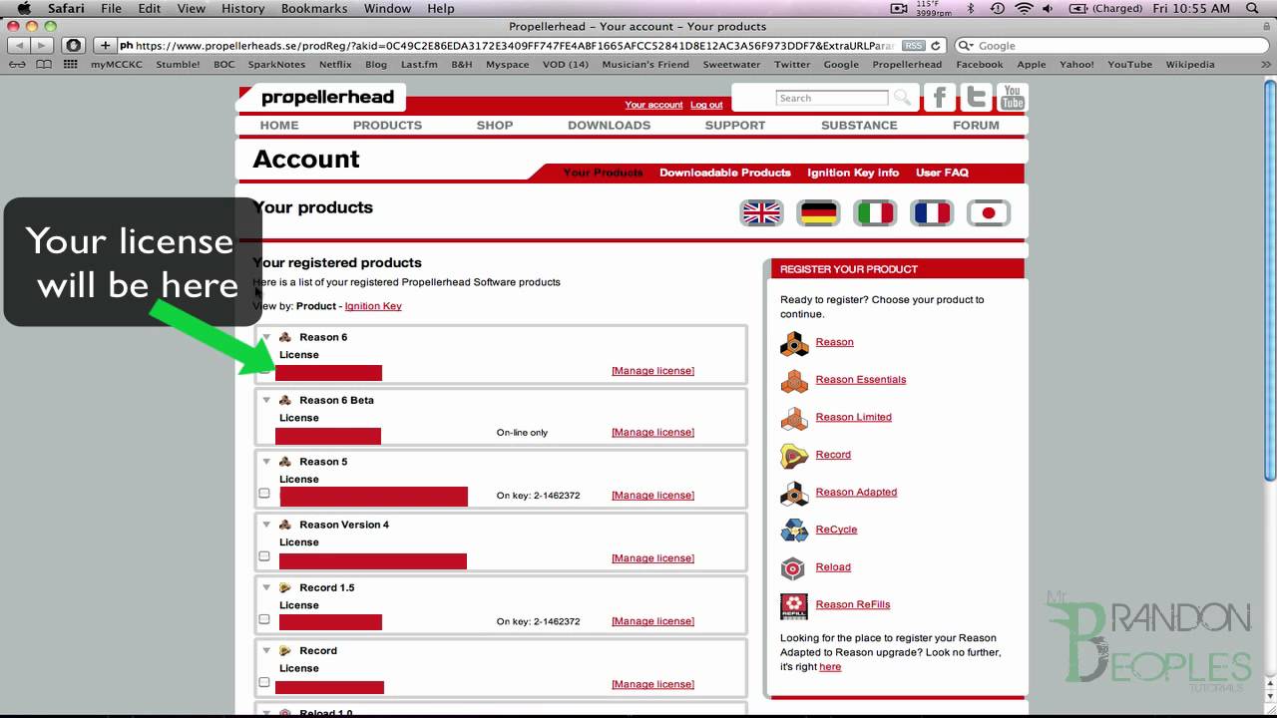Click the Wi-Fi status icon in menu bar
This screenshot has height=718, width=1277.
(x=1024, y=9)
